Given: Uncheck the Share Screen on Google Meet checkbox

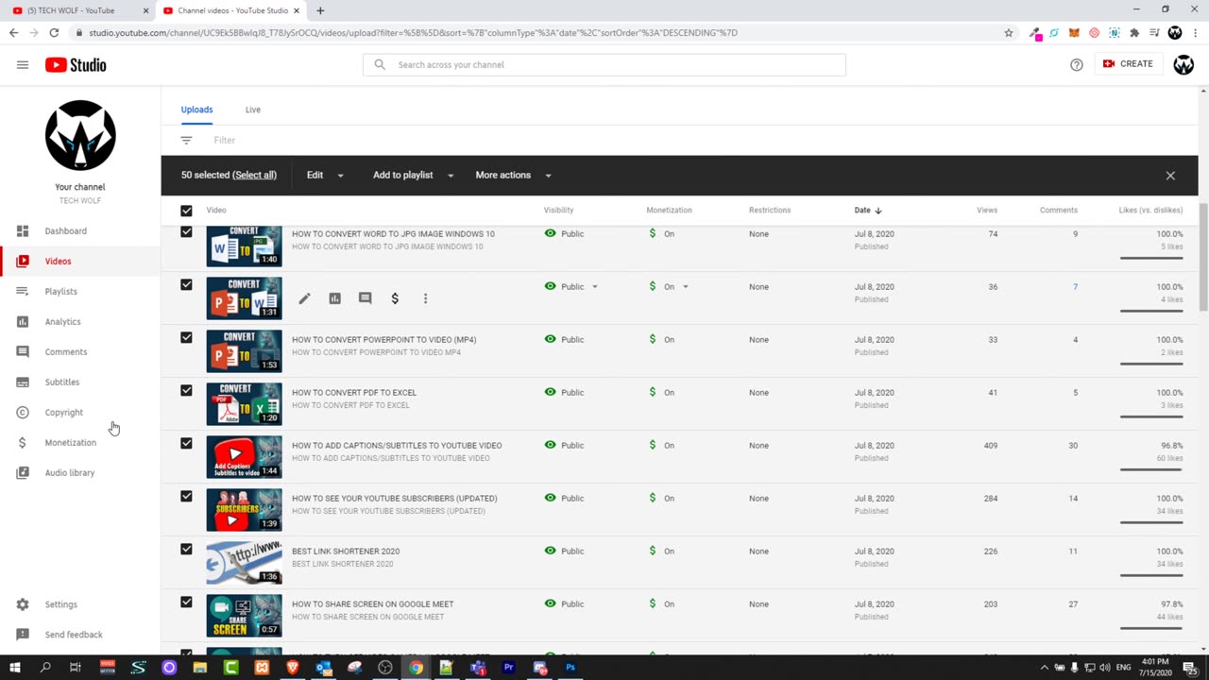Looking at the screenshot, I should tap(186, 602).
